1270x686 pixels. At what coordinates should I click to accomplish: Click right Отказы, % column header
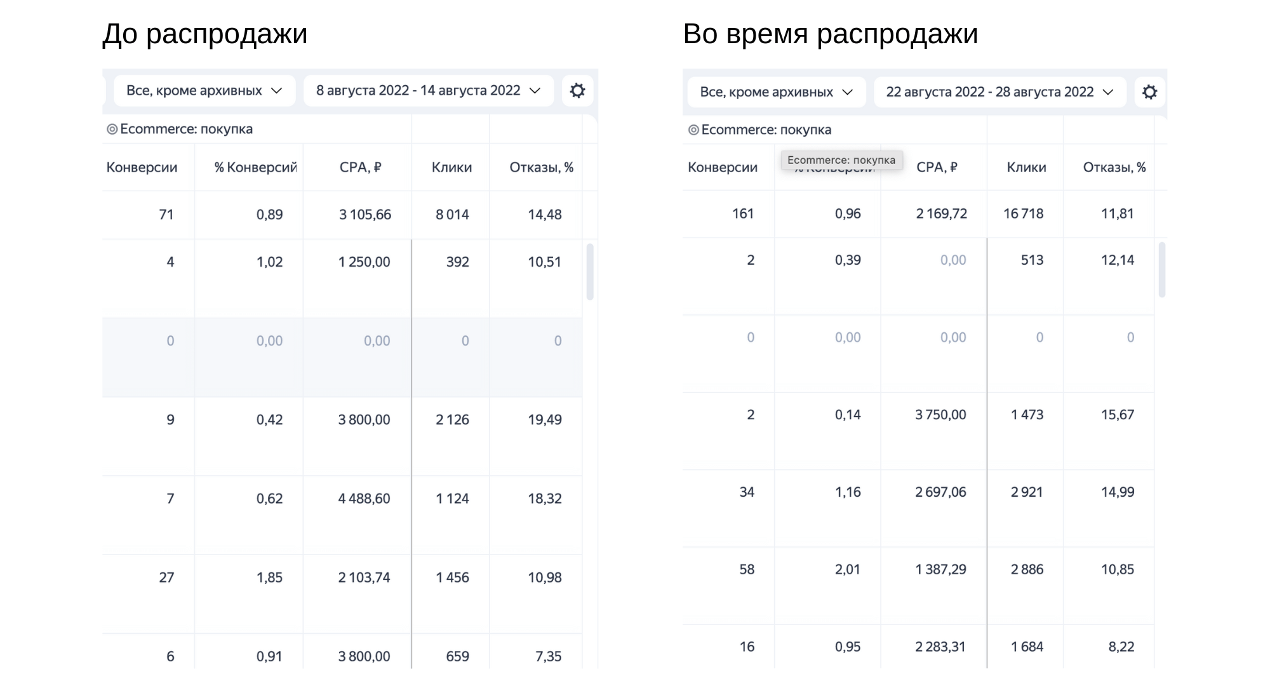[1114, 168]
